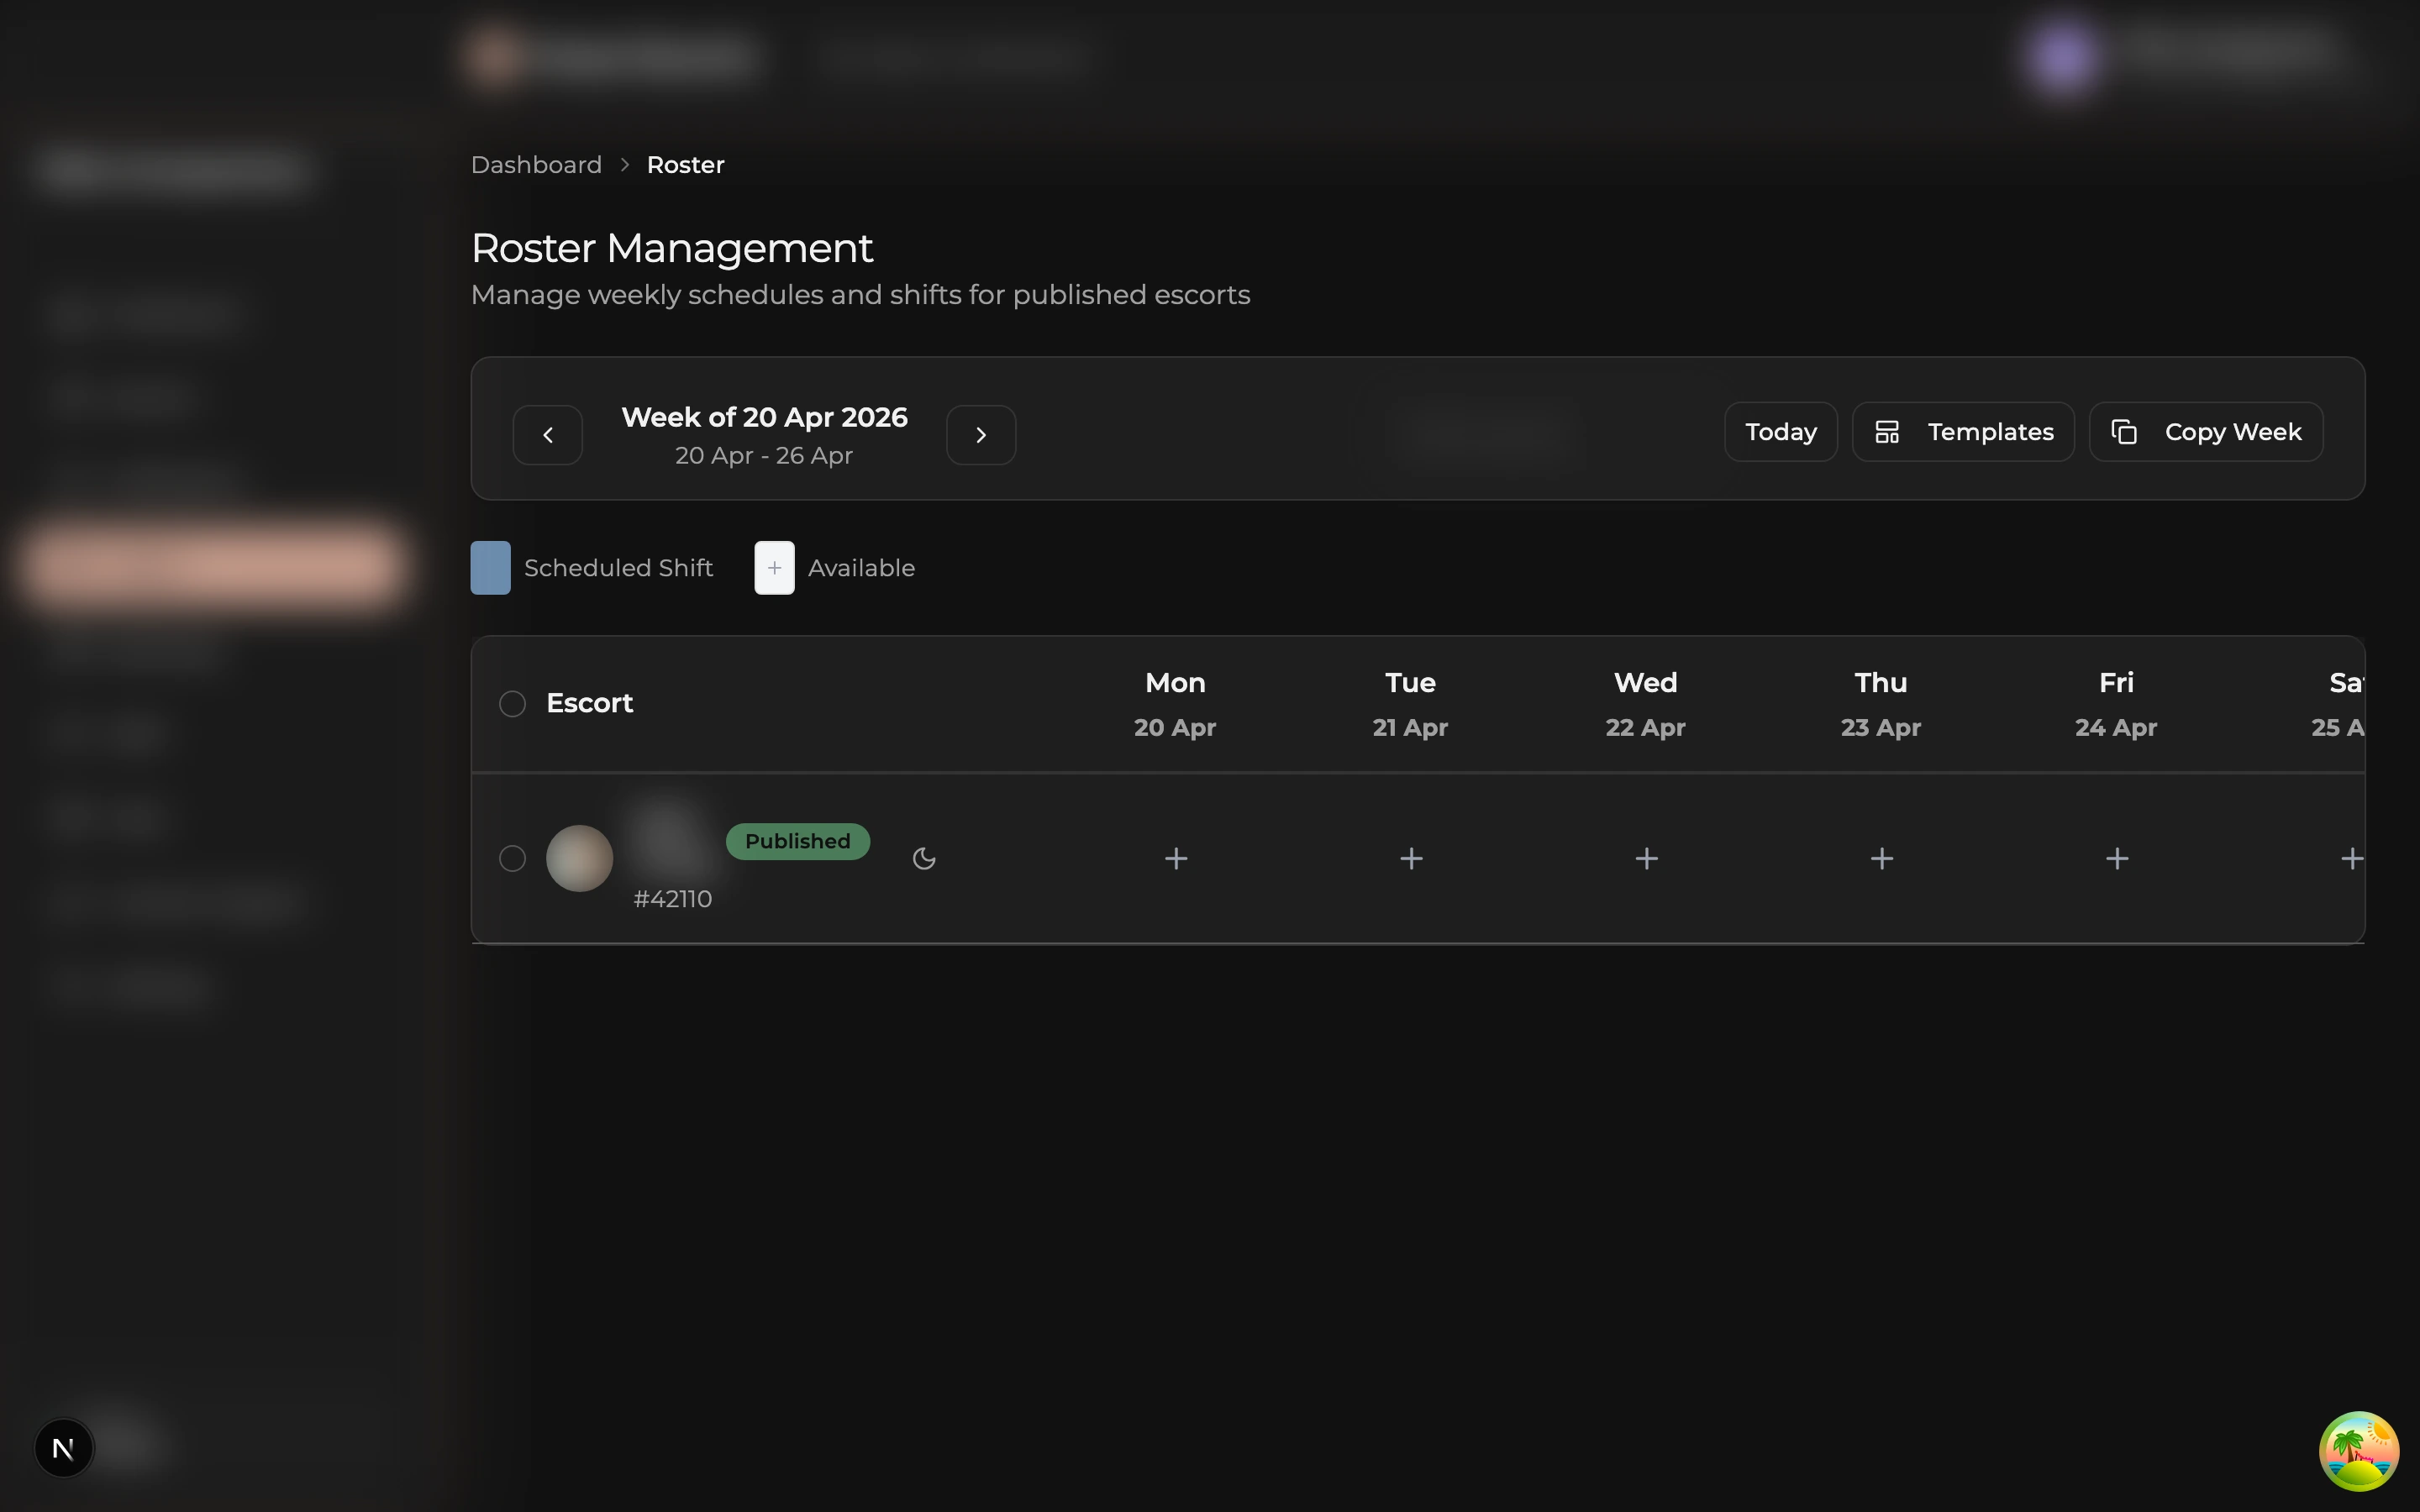Open the Dashboard breadcrumb link
Viewport: 2420px width, 1512px height.
(x=536, y=164)
